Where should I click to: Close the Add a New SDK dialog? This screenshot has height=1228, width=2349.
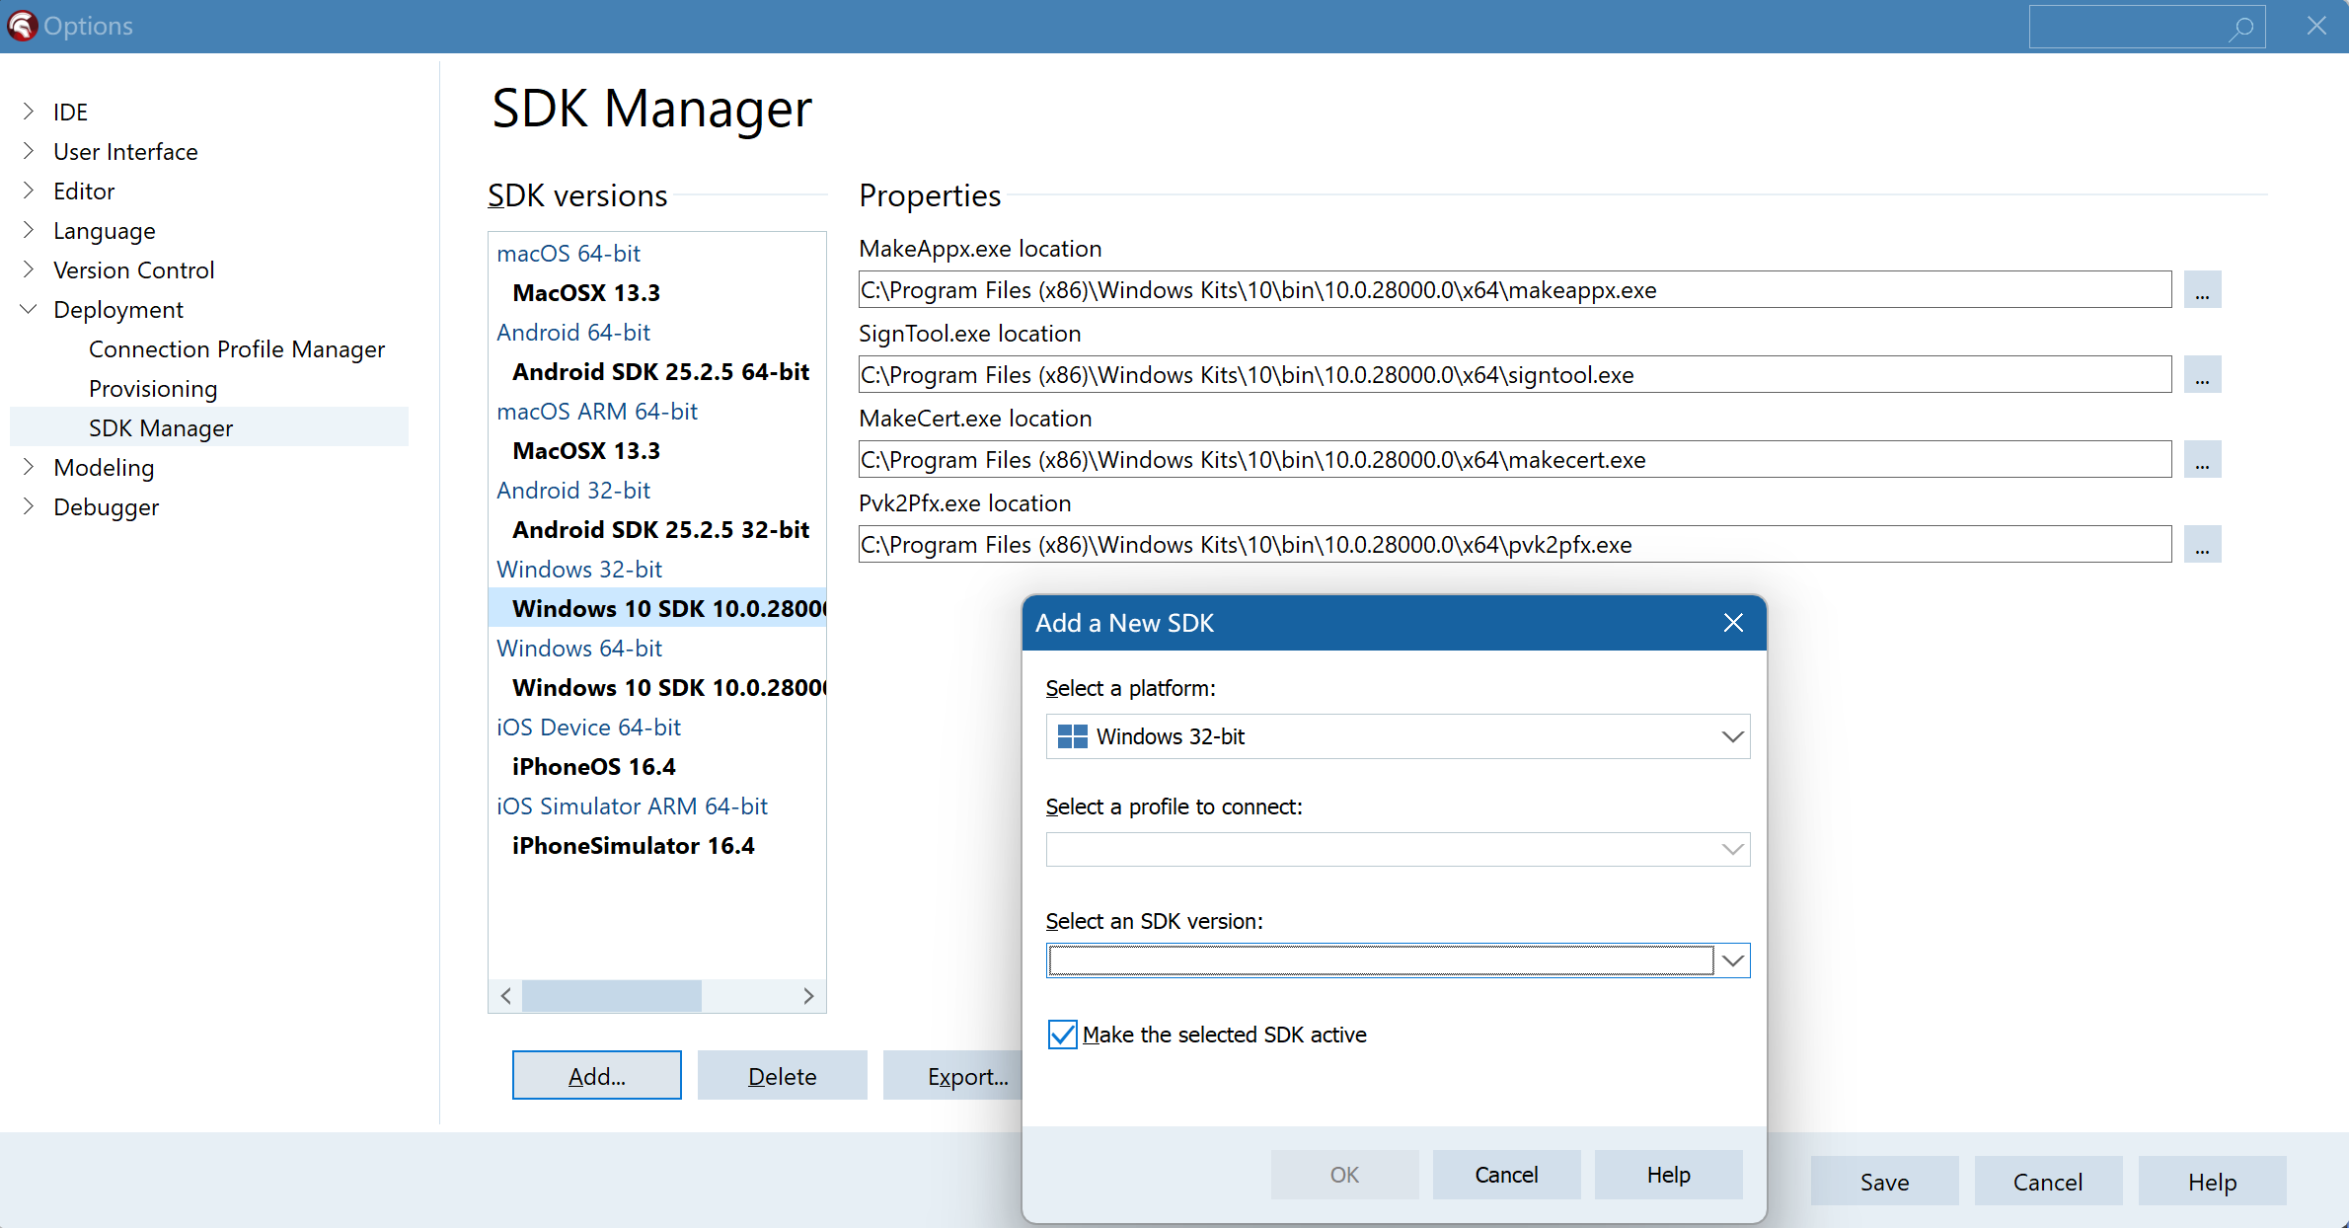pyautogui.click(x=1733, y=623)
